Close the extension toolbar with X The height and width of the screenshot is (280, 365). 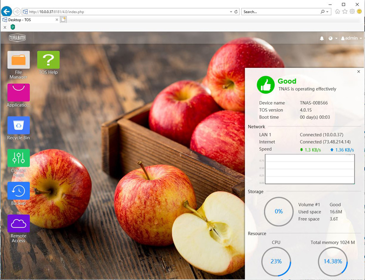(x=5, y=27)
